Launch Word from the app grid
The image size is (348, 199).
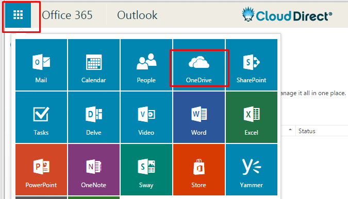[x=199, y=117]
